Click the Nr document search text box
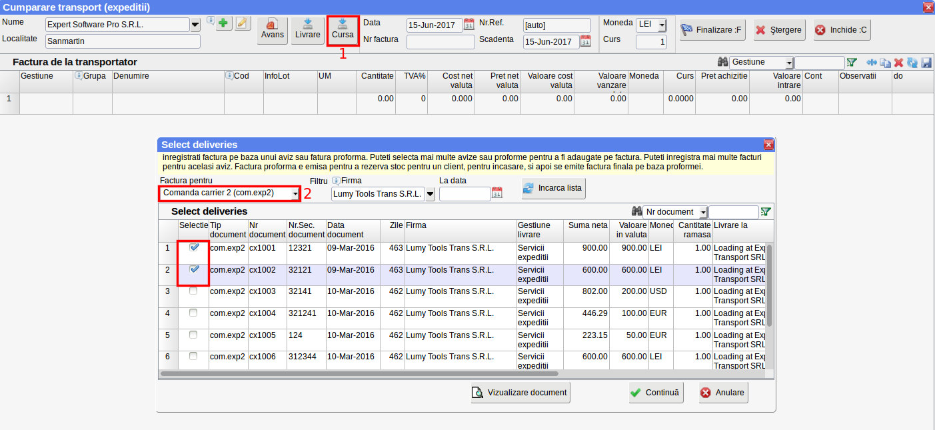This screenshot has width=935, height=430. [x=733, y=212]
